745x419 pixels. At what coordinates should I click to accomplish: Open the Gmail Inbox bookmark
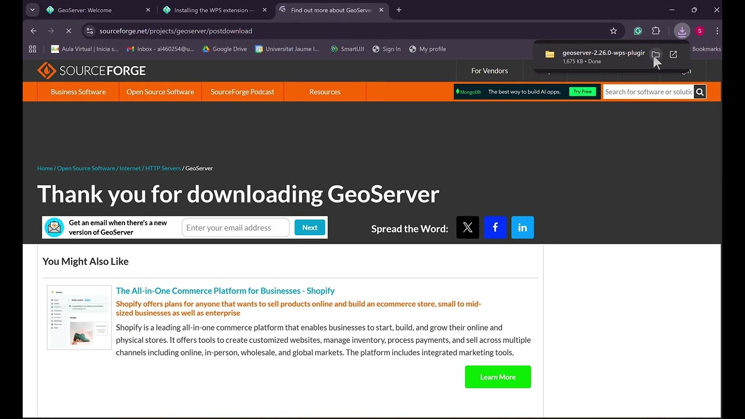tap(160, 49)
